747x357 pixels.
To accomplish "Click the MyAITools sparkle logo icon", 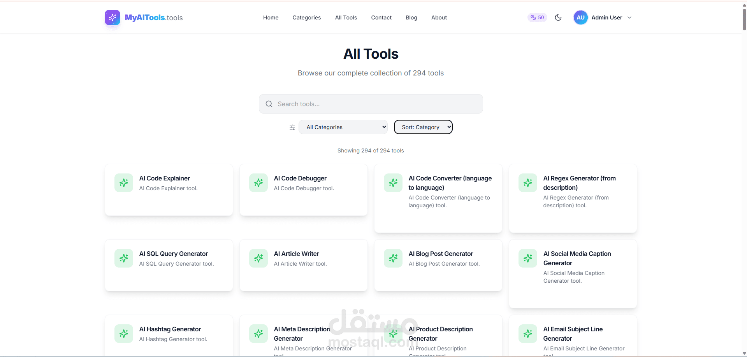I will [x=112, y=17].
